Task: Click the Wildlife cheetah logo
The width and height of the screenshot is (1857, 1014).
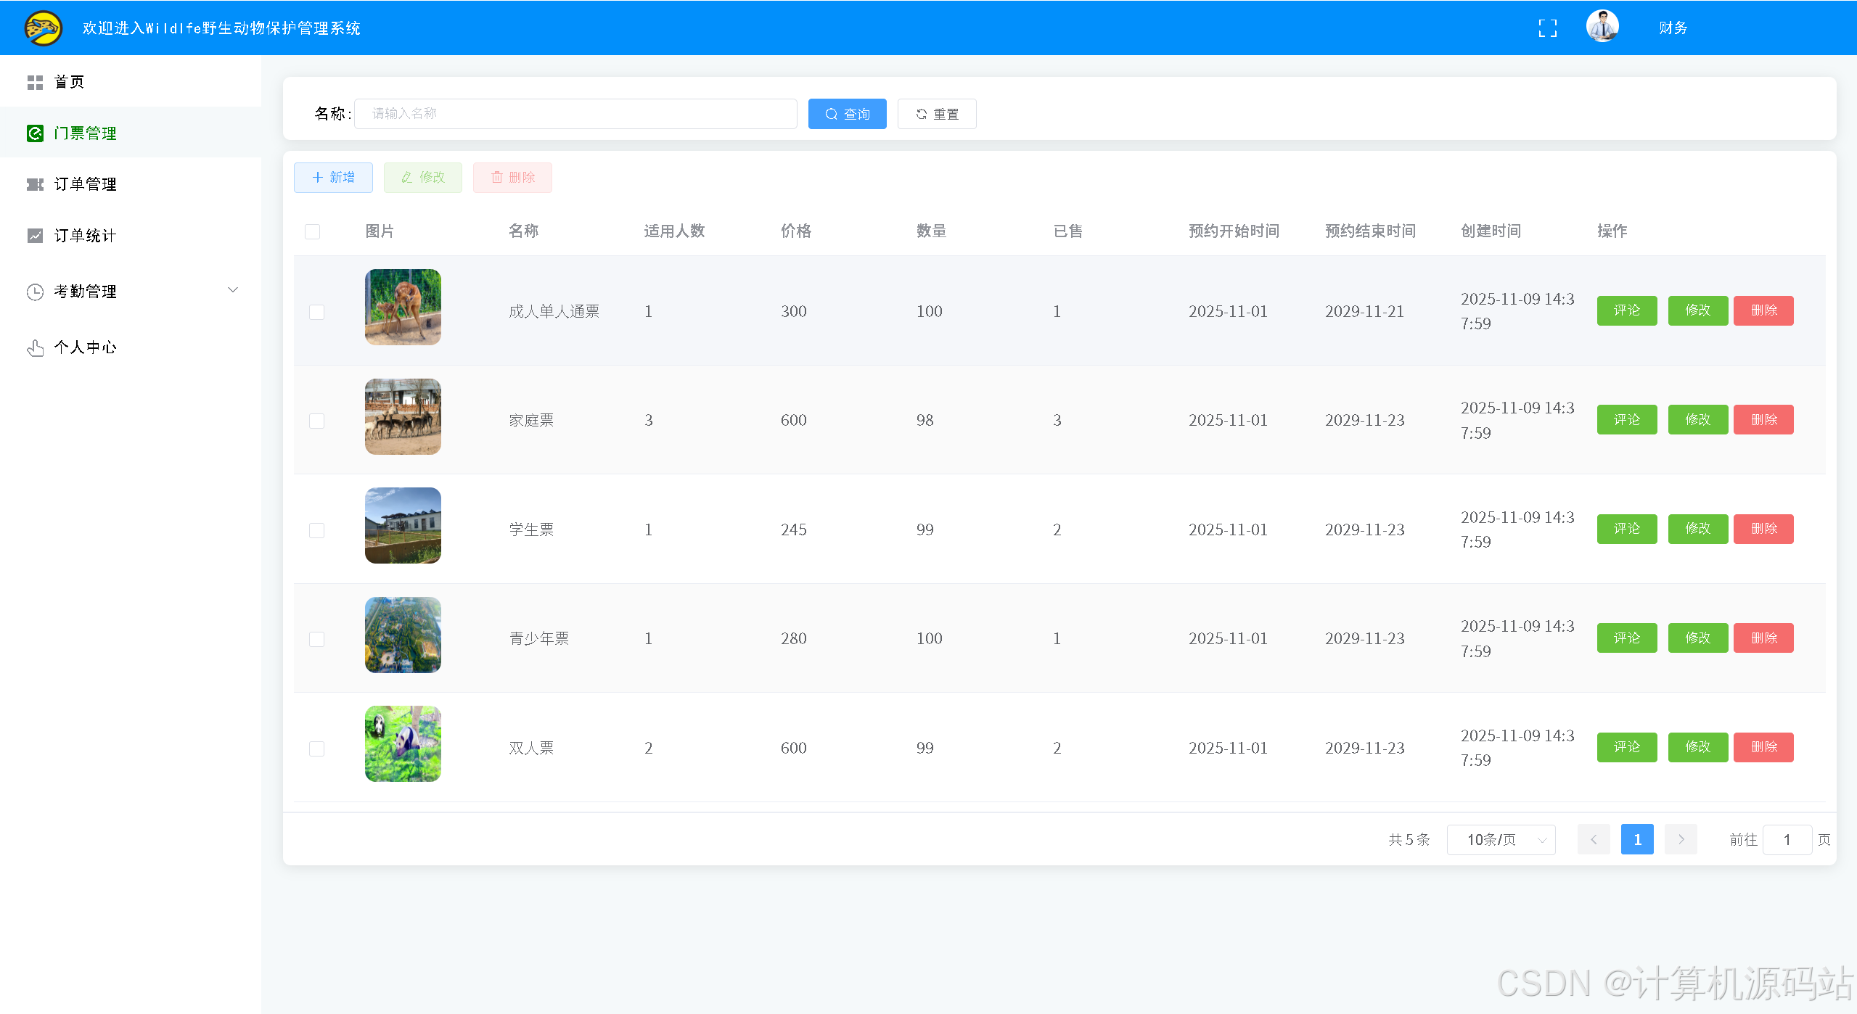Action: coord(43,28)
